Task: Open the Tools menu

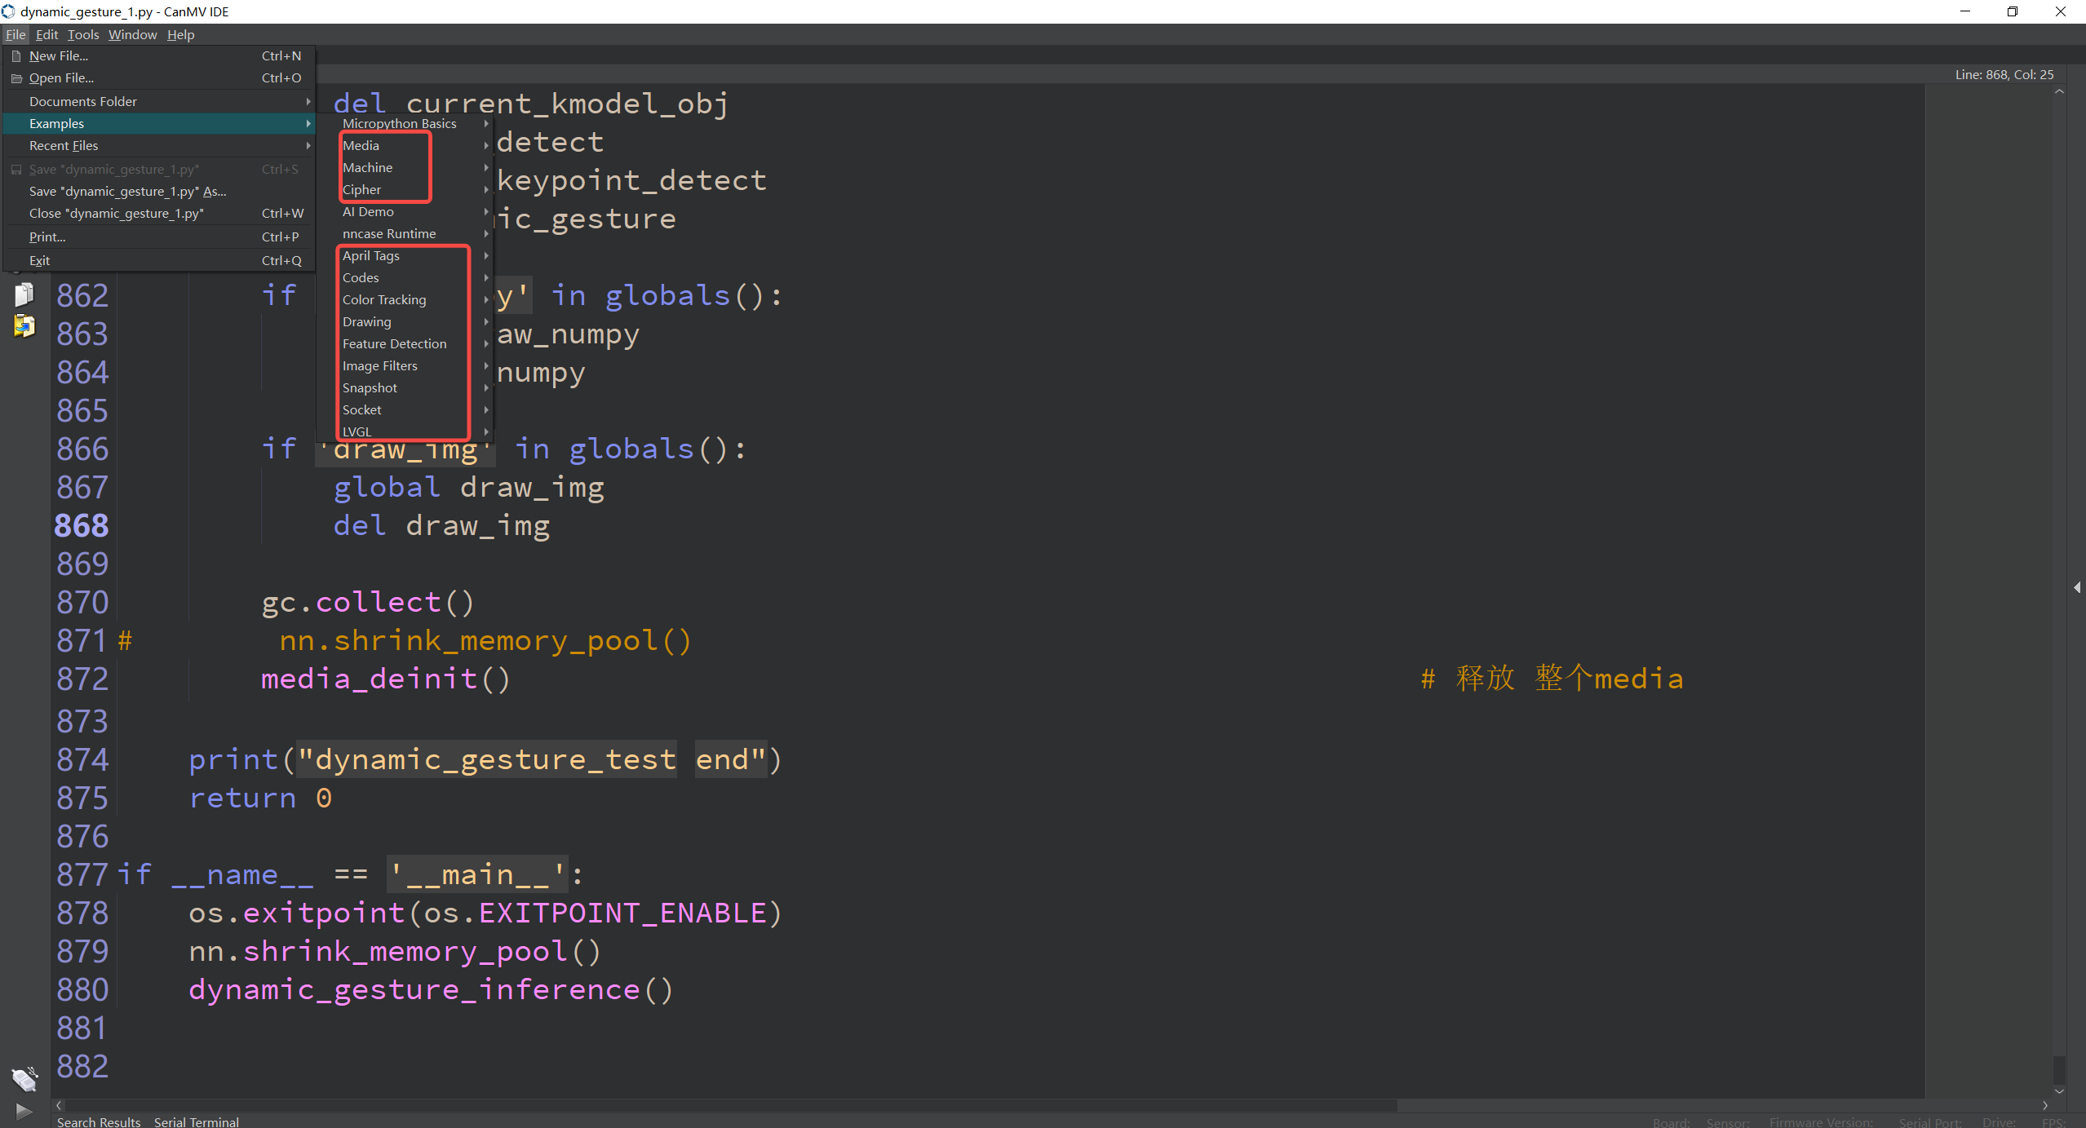Action: (82, 34)
